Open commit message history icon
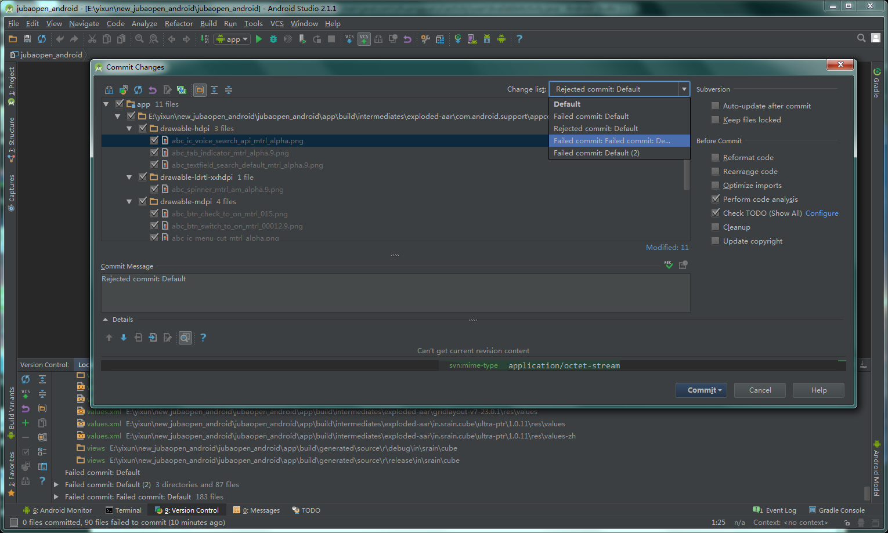 (x=683, y=265)
